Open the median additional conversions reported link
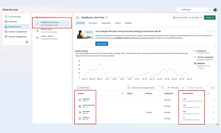 pyautogui.click(x=135, y=38)
